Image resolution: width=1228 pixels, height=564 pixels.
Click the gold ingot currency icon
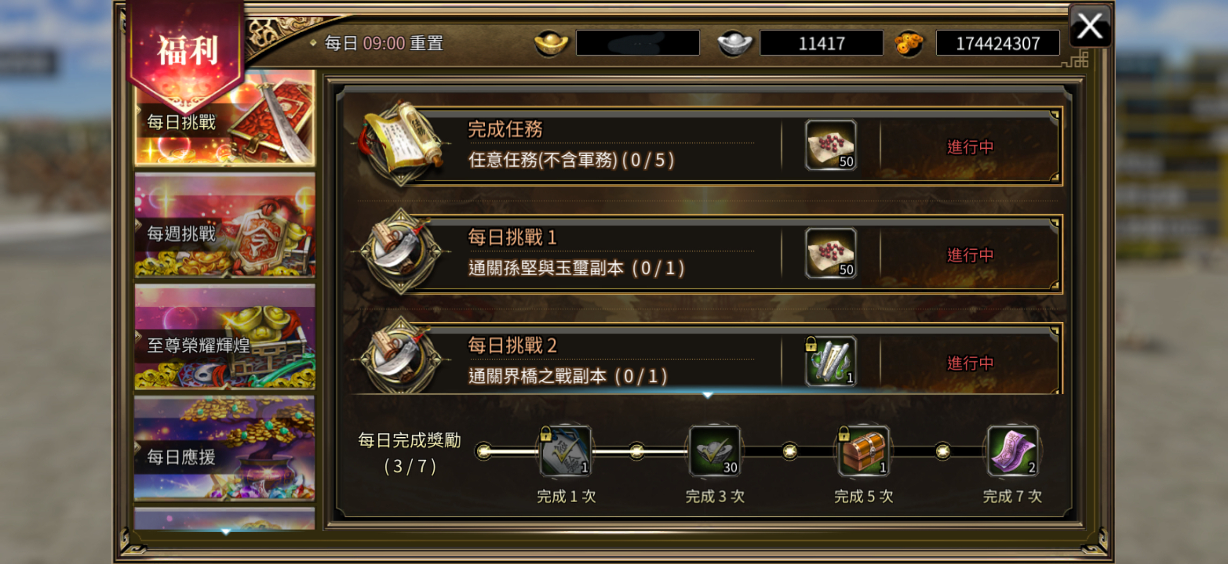[x=551, y=44]
